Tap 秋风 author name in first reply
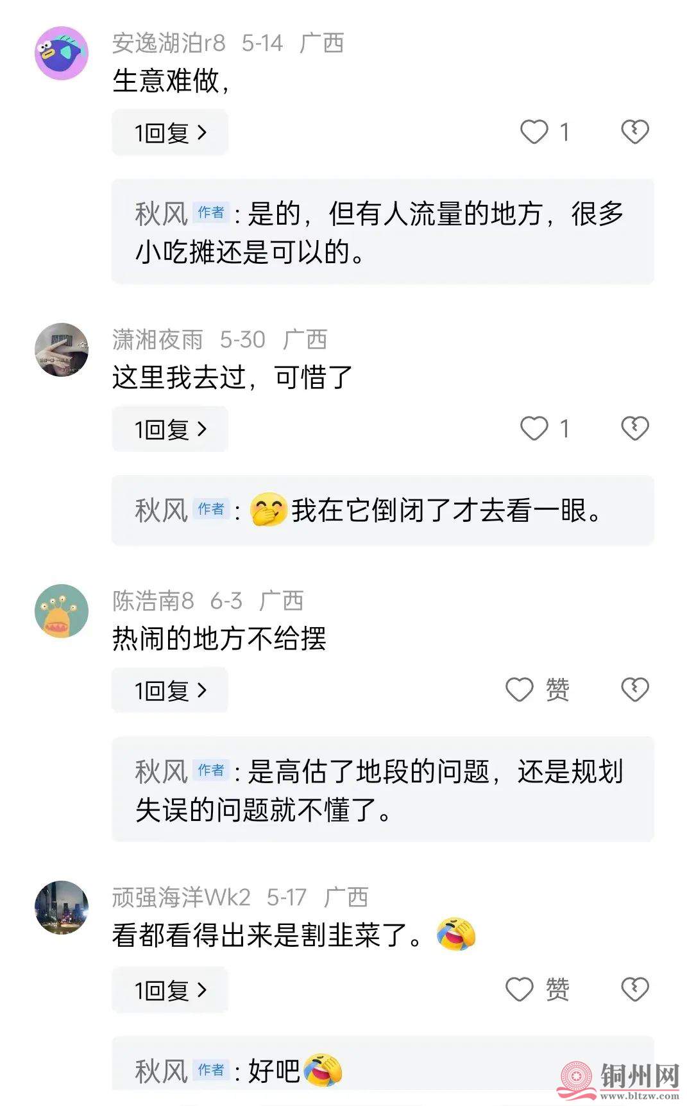 tap(161, 214)
